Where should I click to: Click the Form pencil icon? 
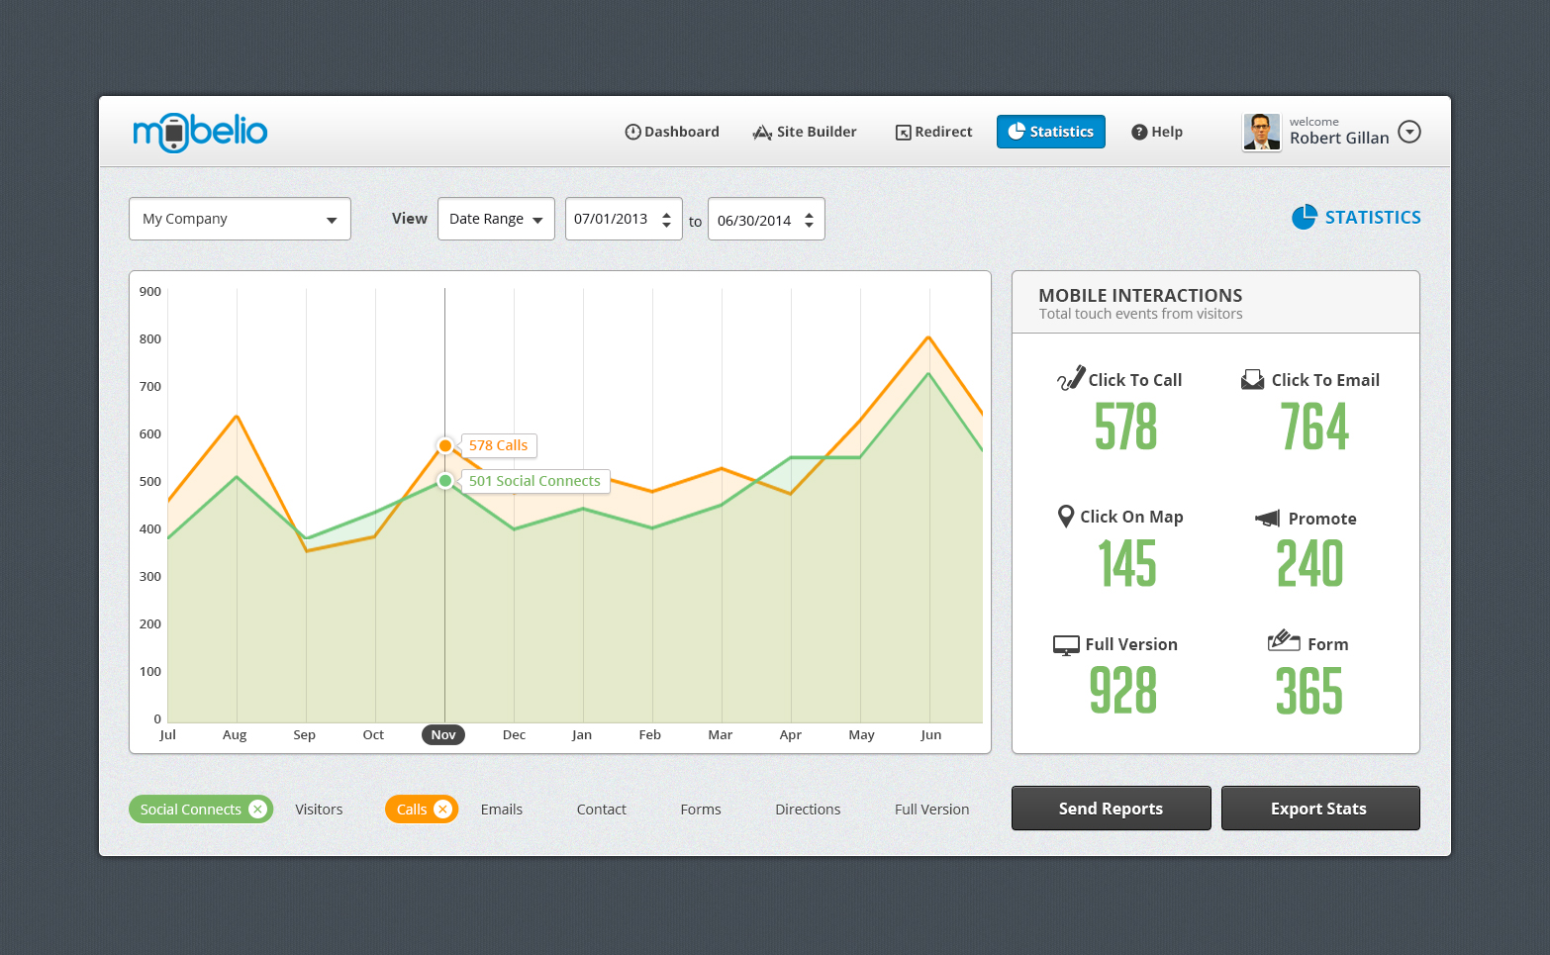tap(1283, 641)
